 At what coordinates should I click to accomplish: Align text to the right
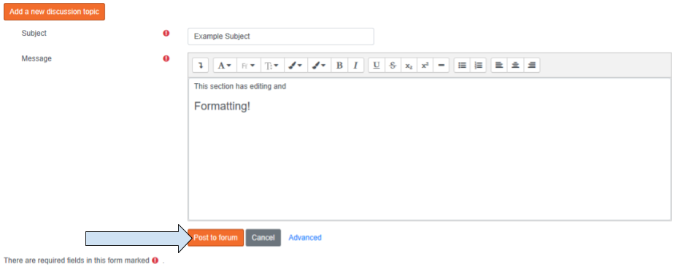532,66
